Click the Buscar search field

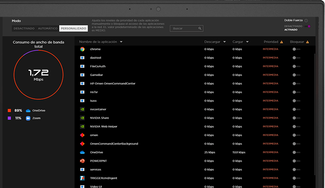tap(186, 28)
